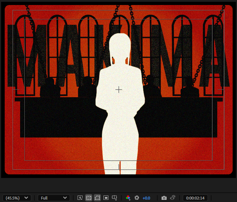Click the 0:00:02:14 current time display
Screen dimensions: 237x202
coord(195,198)
